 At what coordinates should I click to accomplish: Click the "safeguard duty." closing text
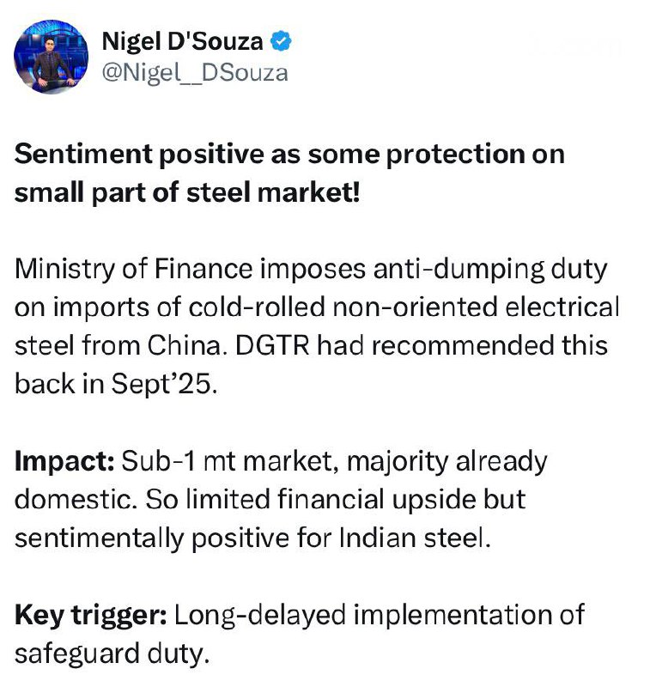point(112,654)
